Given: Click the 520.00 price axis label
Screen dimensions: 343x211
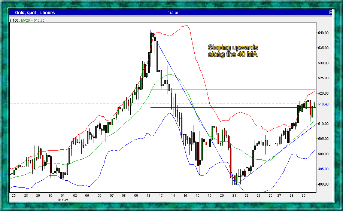Looking at the screenshot, I should click(x=324, y=94).
